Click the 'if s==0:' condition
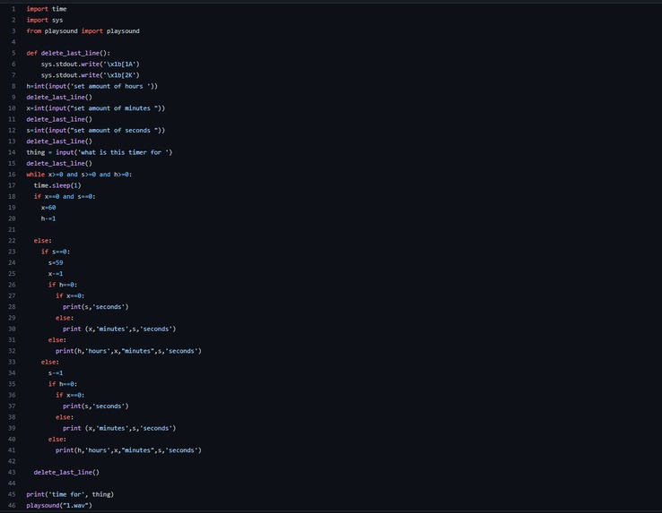The width and height of the screenshot is (662, 513). (56, 252)
